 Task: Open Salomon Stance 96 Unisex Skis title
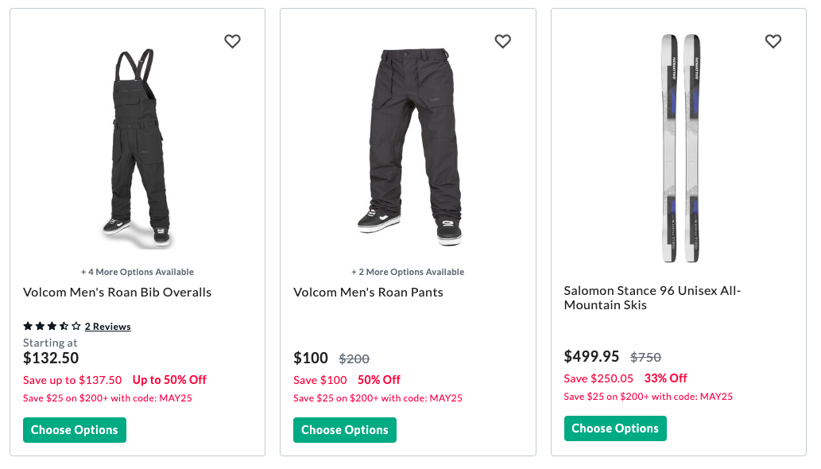tap(652, 298)
